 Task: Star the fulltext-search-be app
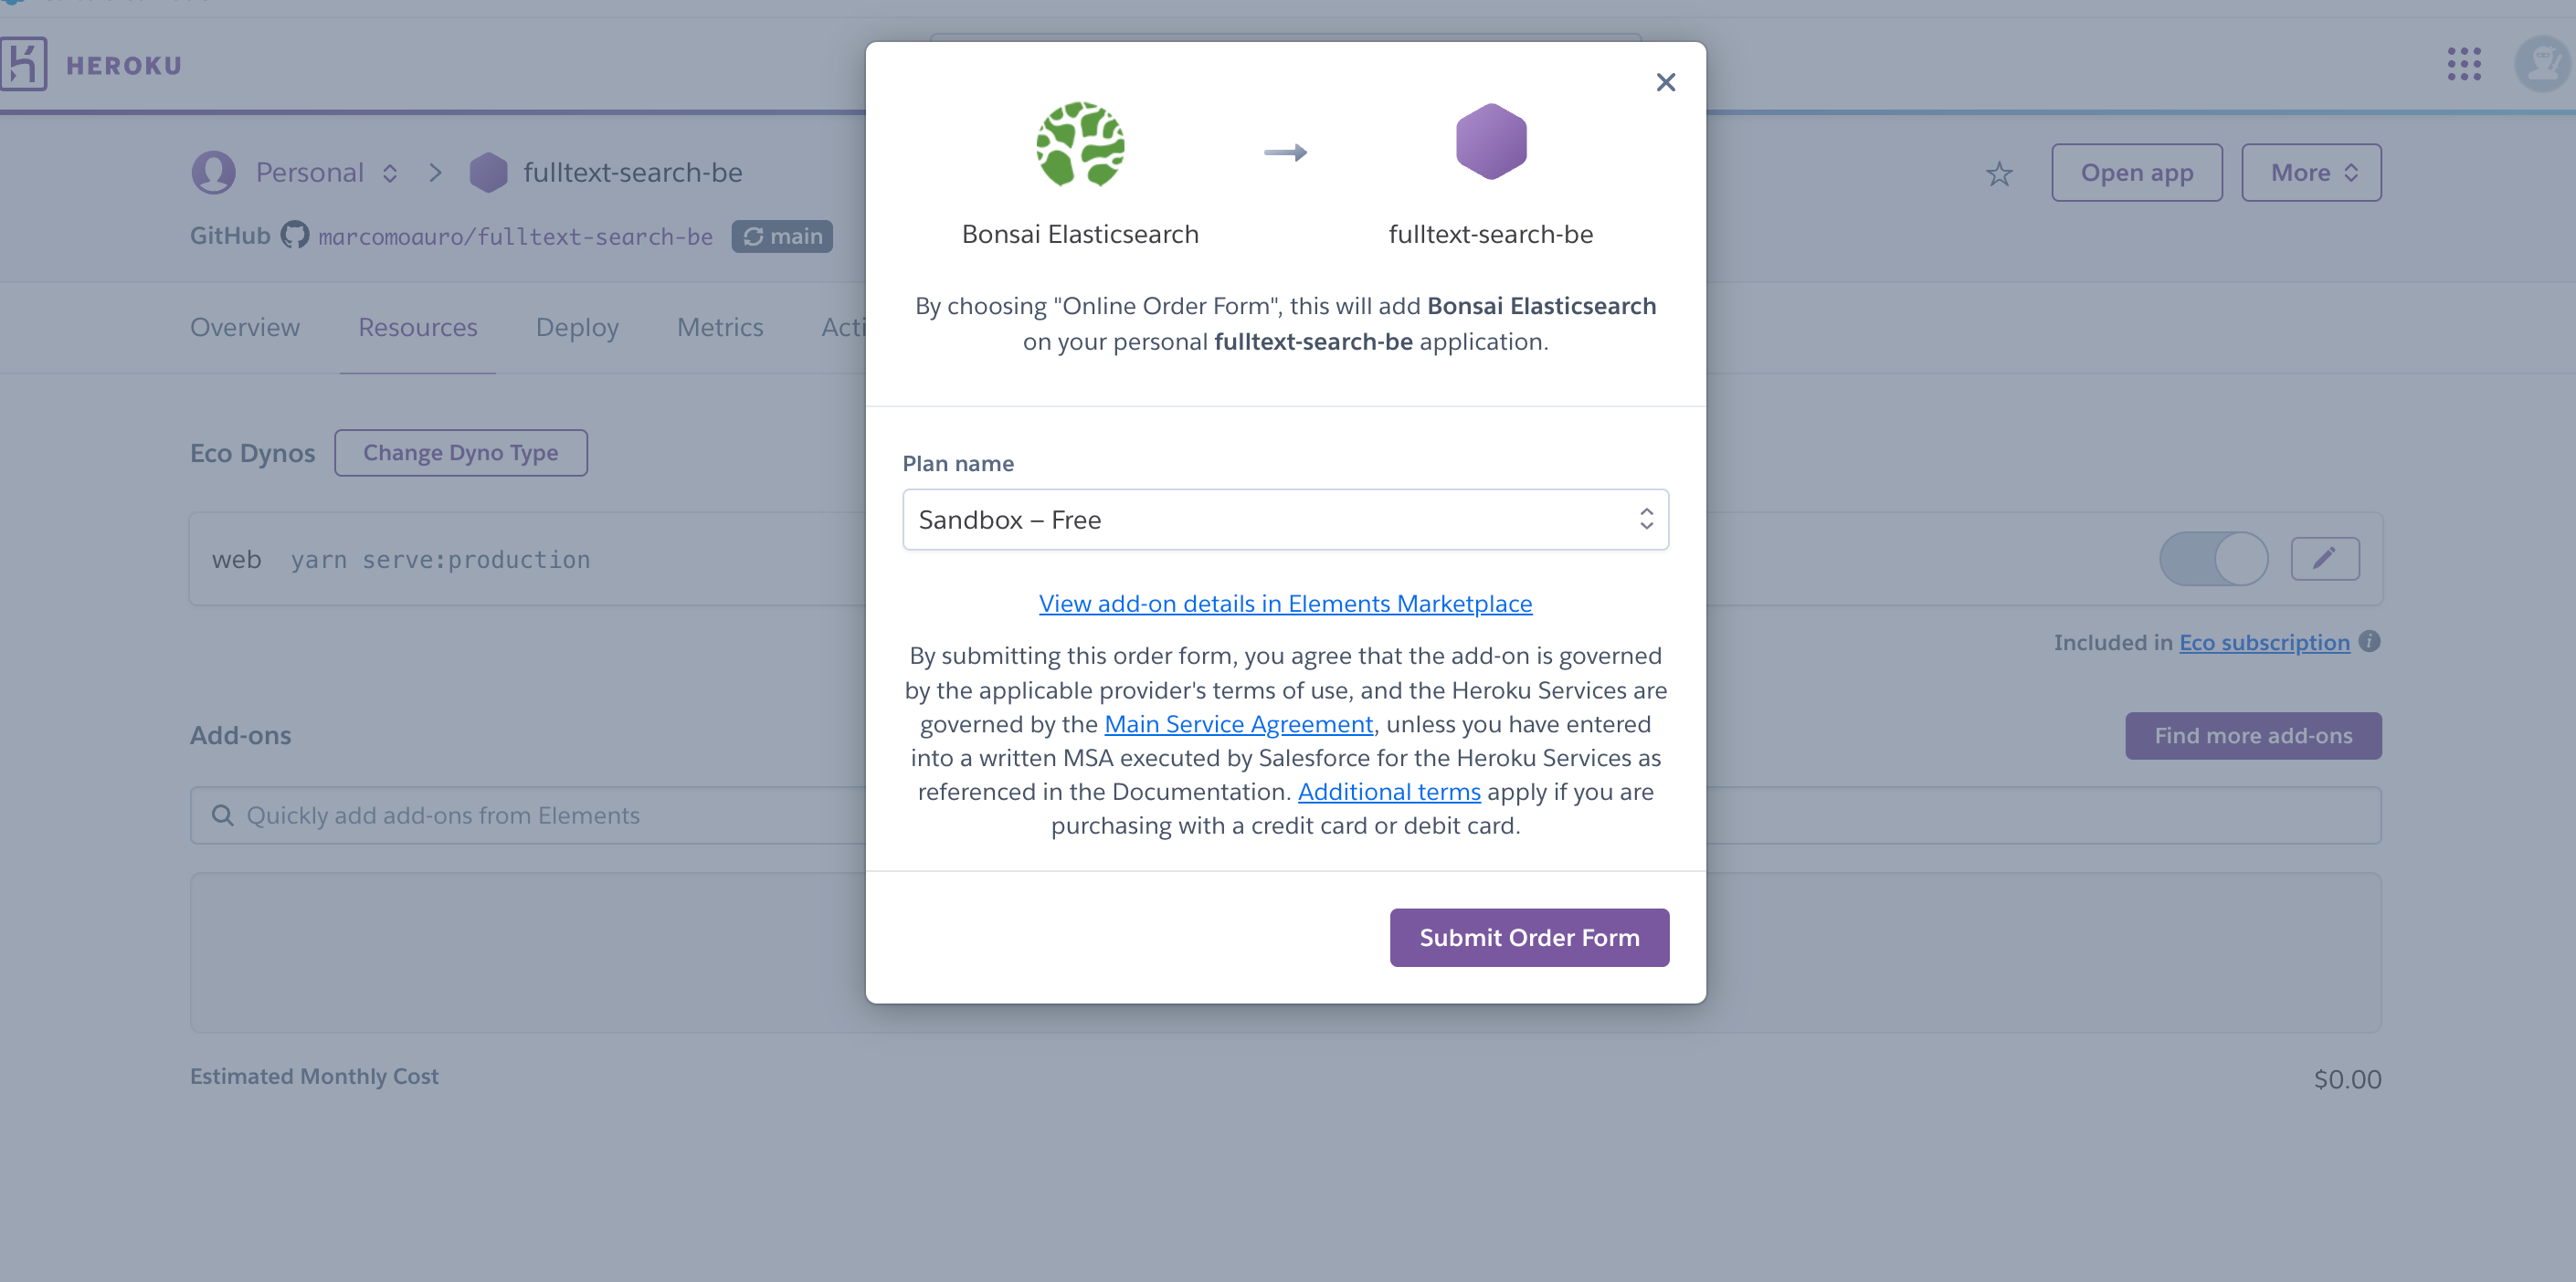point(1999,173)
